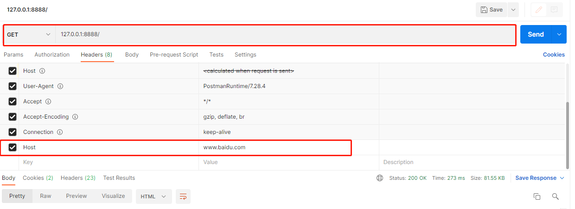Disable the Accept-Encoding header checkbox

pos(13,117)
